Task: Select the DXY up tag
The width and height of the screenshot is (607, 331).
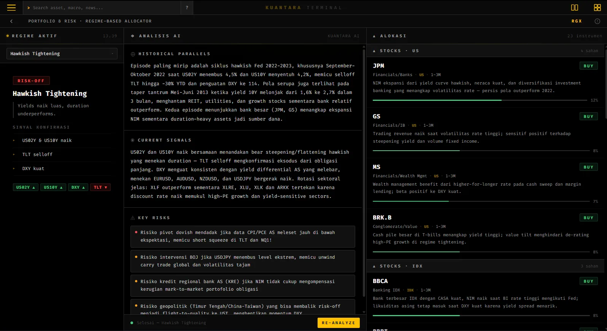Action: tap(78, 187)
